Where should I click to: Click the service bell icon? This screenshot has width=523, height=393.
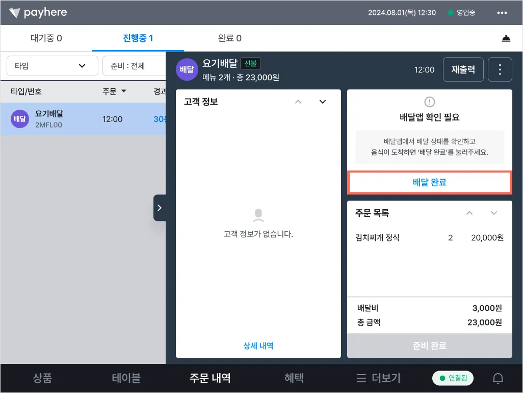click(x=506, y=38)
